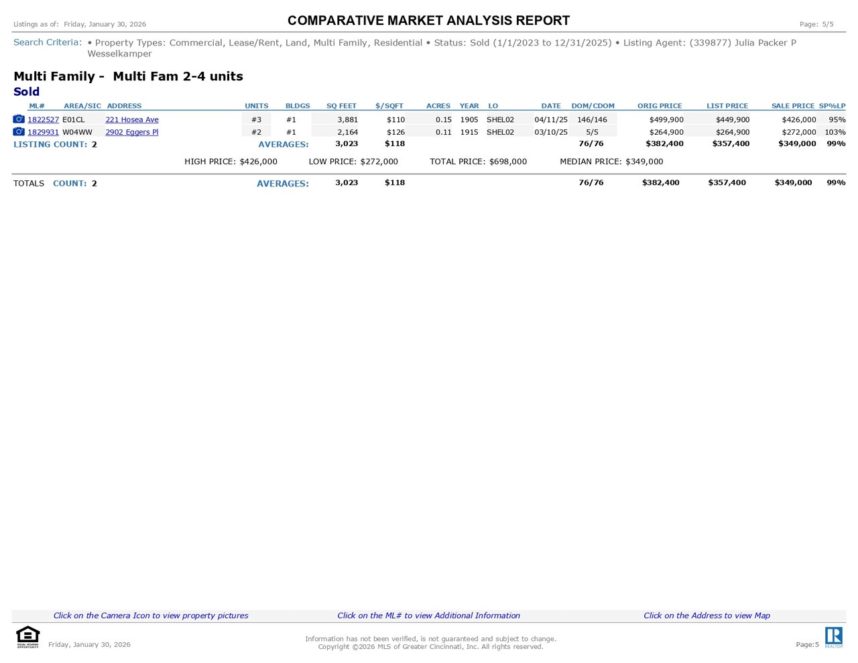Click the Realtor logo in the footer

(833, 637)
